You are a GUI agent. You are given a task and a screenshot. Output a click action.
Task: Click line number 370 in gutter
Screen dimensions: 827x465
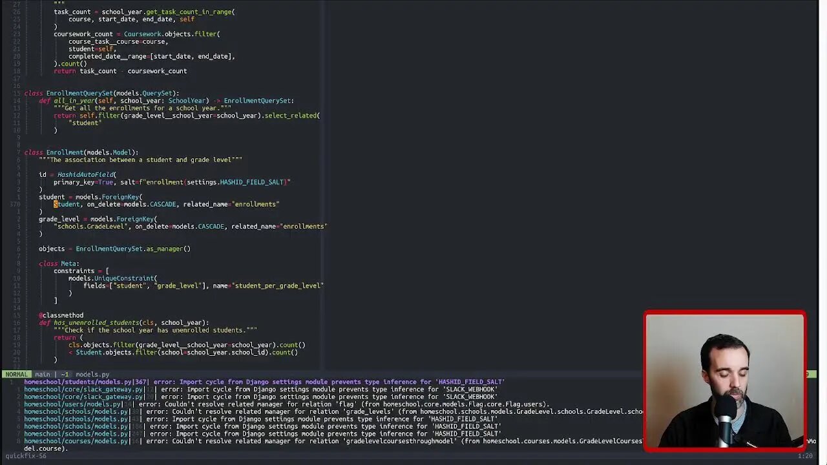pos(16,204)
